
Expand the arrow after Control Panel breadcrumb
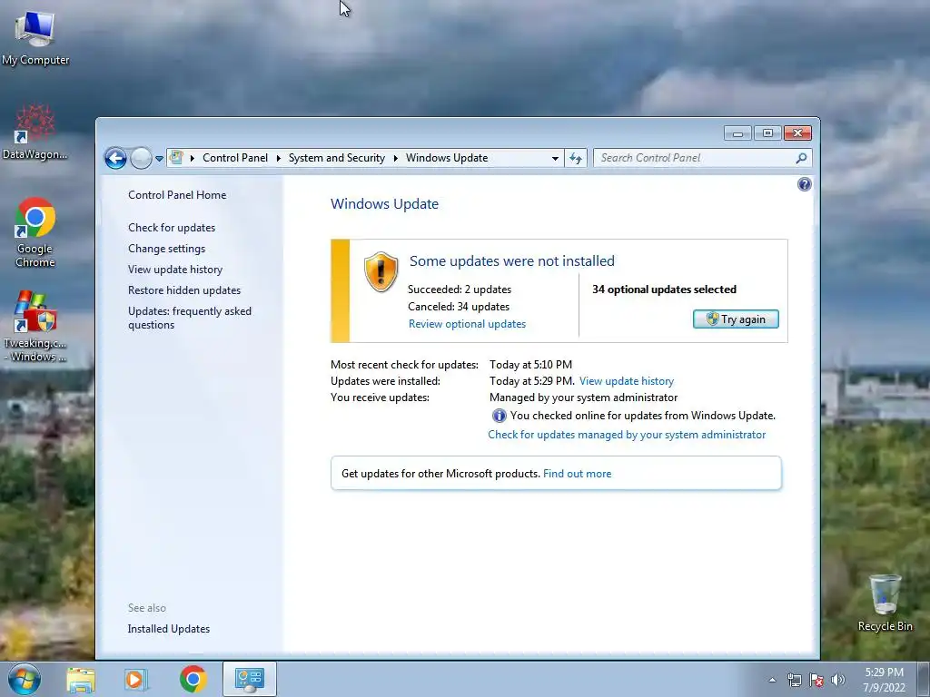point(278,158)
